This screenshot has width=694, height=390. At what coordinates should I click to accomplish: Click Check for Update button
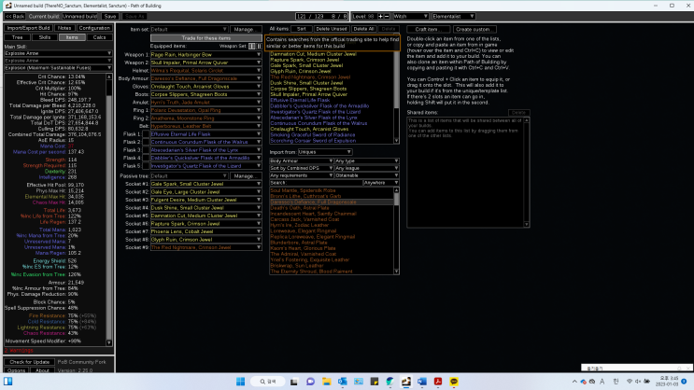click(29, 362)
